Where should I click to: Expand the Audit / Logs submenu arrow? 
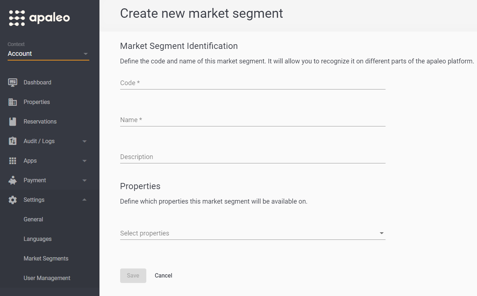(x=85, y=141)
